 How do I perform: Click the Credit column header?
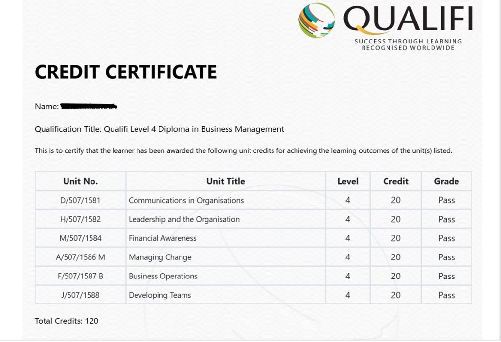click(396, 181)
